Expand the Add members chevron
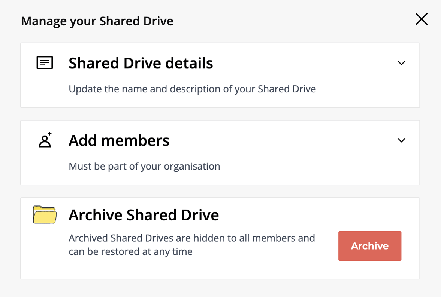 401,140
